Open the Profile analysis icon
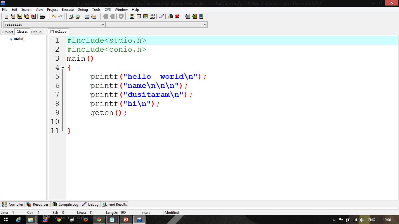The height and width of the screenshot is (224, 399). point(170,16)
